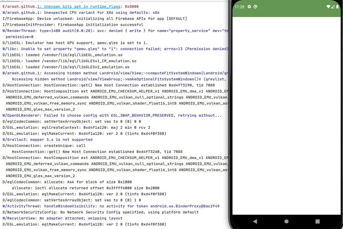Click 'W/Gralloc3: mapper 3.x is not supported'
The width and height of the screenshot is (343, 229).
click(x=48, y=140)
